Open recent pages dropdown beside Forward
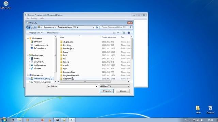Image resolution: width=218 pixels, height=122 pixels. point(36,27)
